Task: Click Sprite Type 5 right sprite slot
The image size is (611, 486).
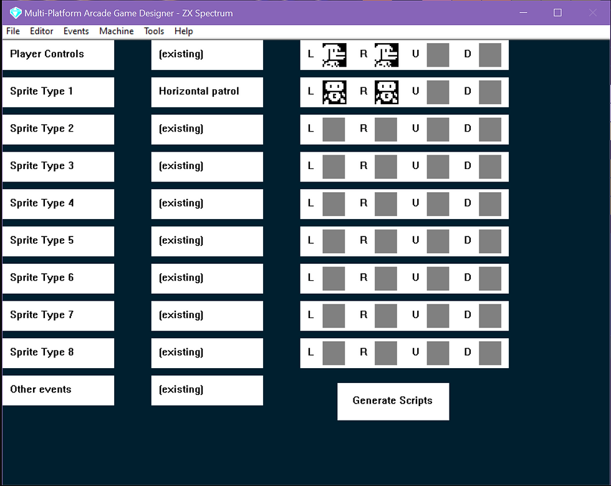Action: point(386,241)
